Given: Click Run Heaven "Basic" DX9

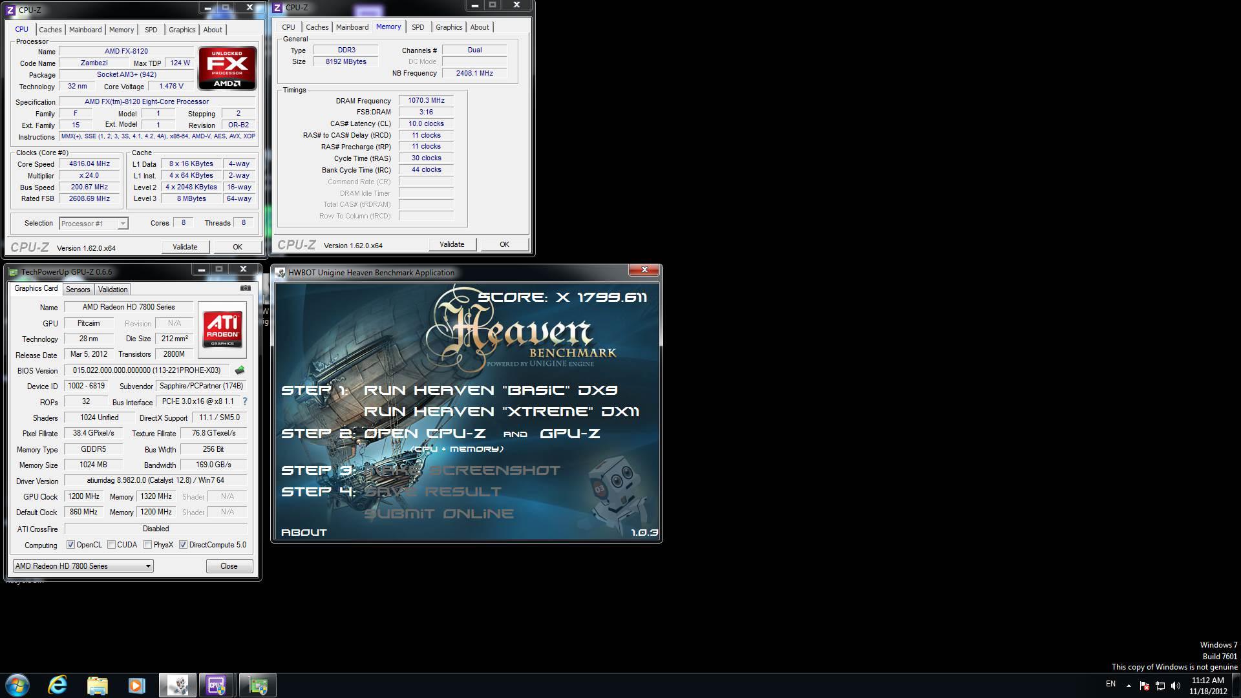Looking at the screenshot, I should (490, 390).
